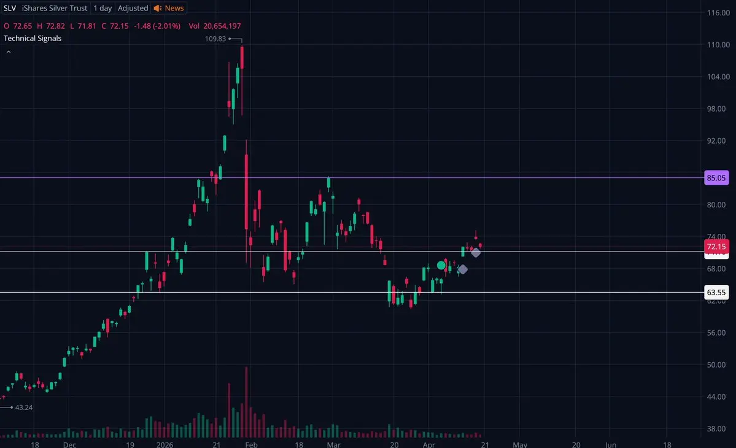Viewport: 736px width, 448px height.
Task: Select the purple 85.05 price label
Action: (716, 178)
